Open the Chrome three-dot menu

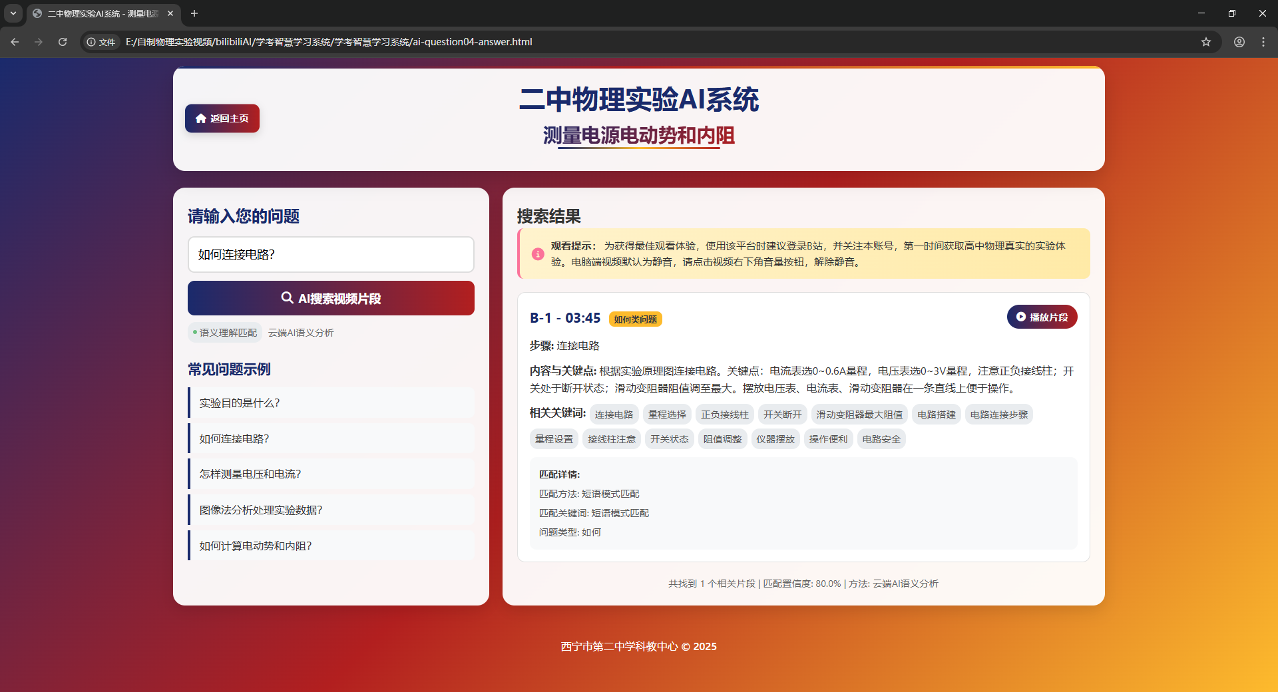(x=1263, y=42)
